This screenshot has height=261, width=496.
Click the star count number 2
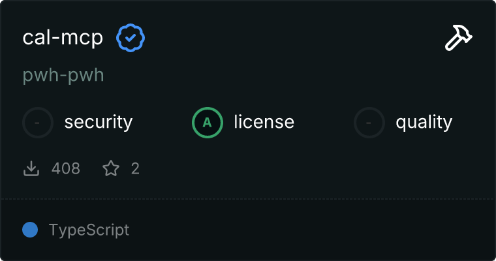135,169
